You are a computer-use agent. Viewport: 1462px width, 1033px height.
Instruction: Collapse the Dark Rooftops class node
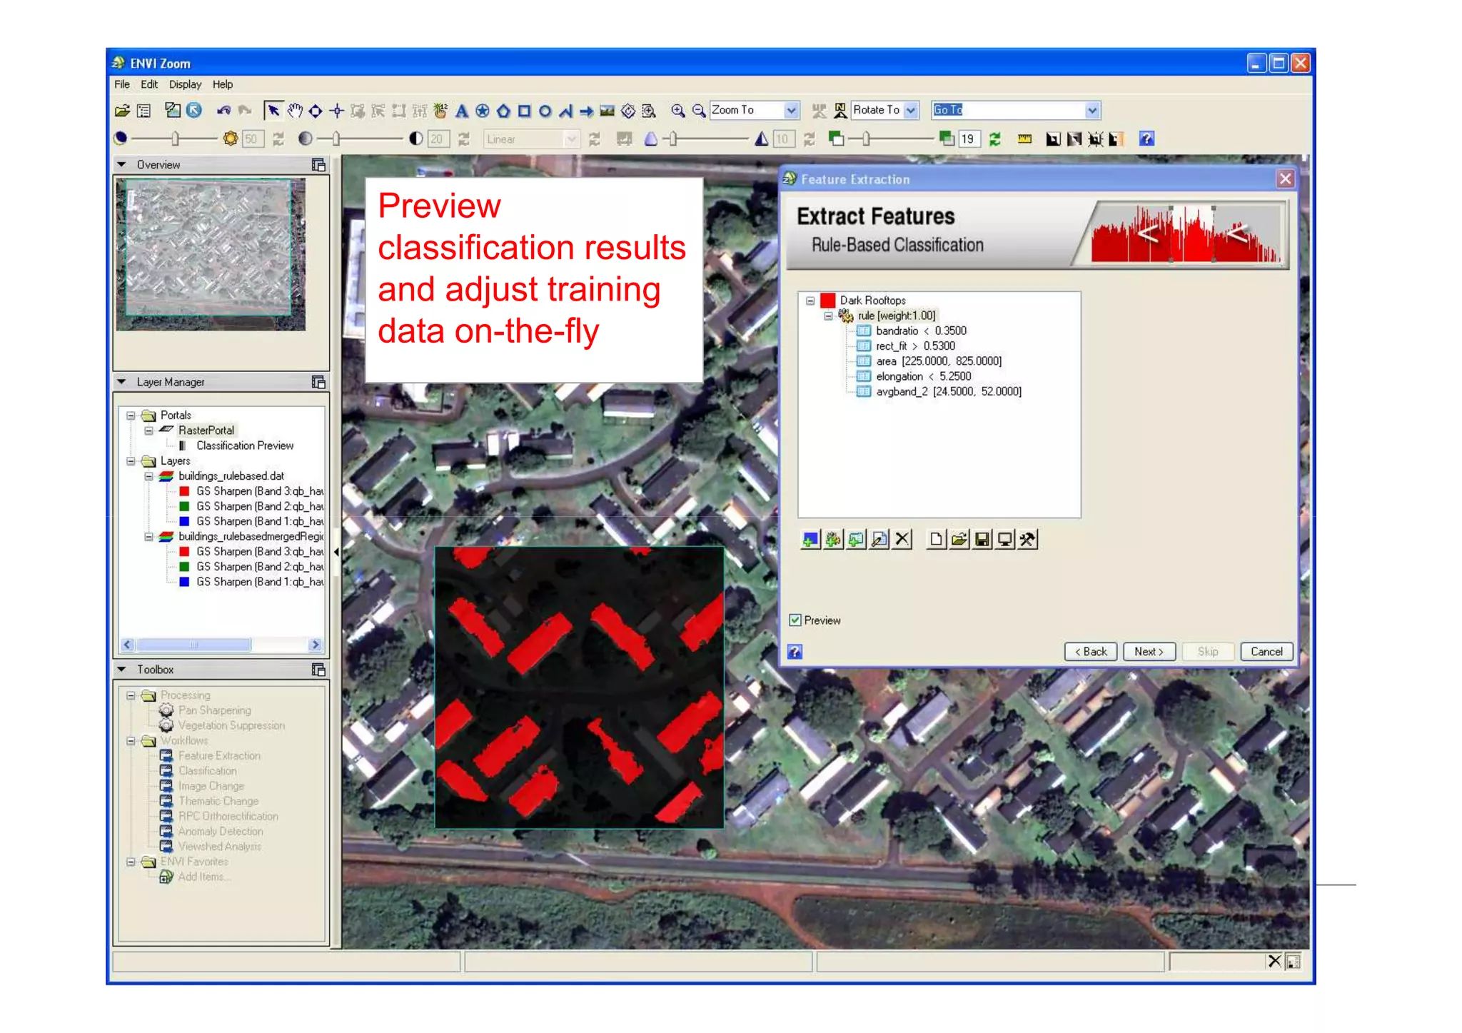[x=810, y=301]
